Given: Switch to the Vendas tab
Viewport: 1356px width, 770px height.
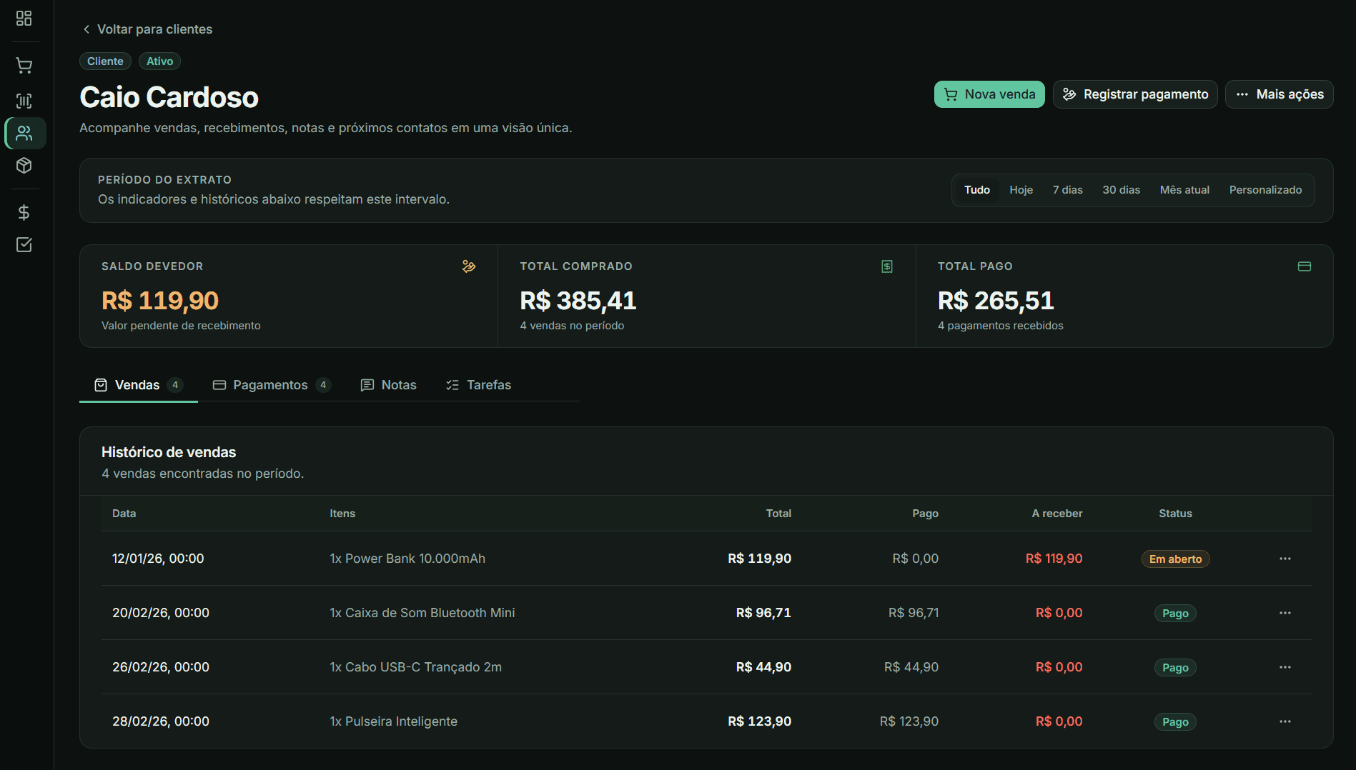Looking at the screenshot, I should click(139, 385).
